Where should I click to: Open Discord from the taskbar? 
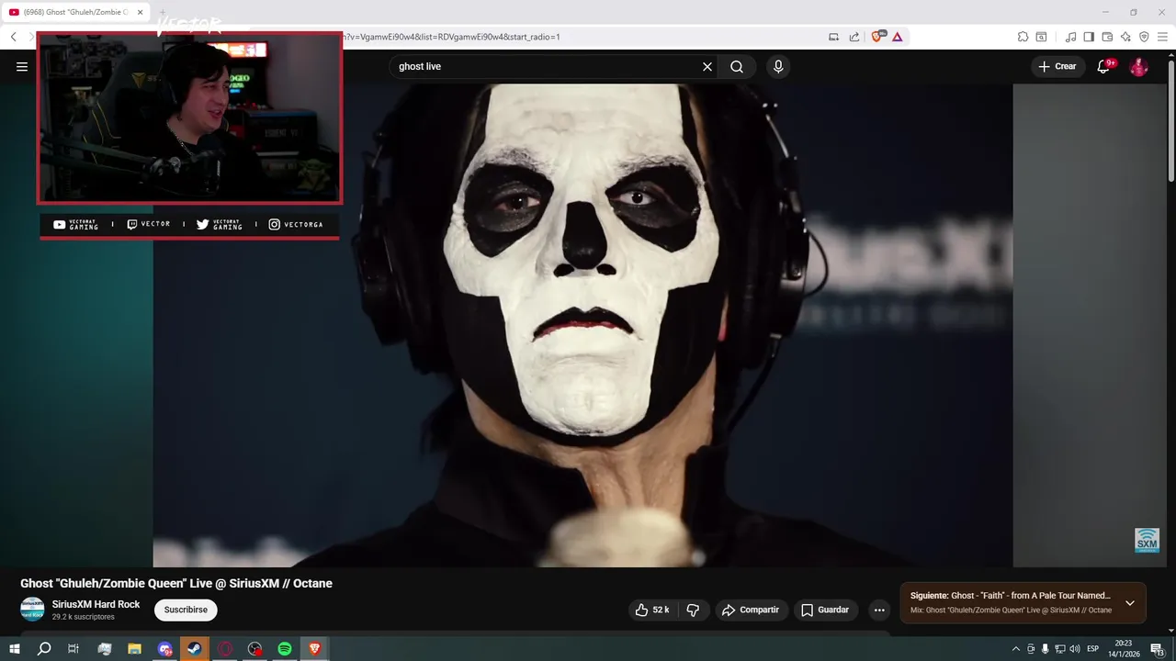pos(164,649)
